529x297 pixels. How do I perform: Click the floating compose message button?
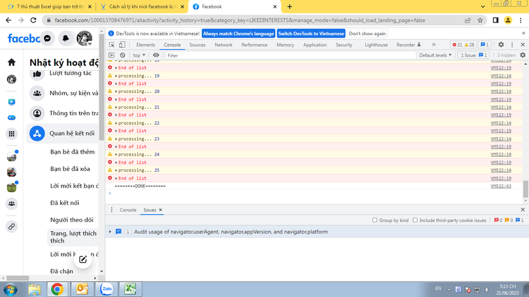point(83,260)
